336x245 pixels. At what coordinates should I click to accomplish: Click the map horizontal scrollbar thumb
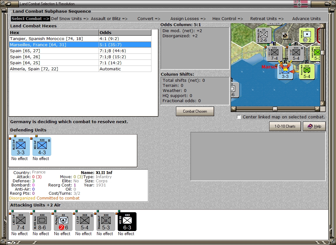[x=275, y=109]
